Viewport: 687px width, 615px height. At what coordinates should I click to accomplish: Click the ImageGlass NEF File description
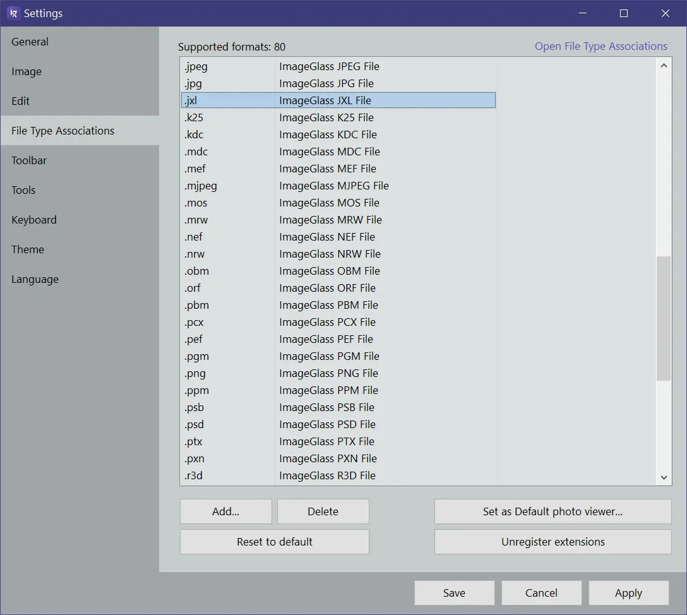tap(327, 237)
